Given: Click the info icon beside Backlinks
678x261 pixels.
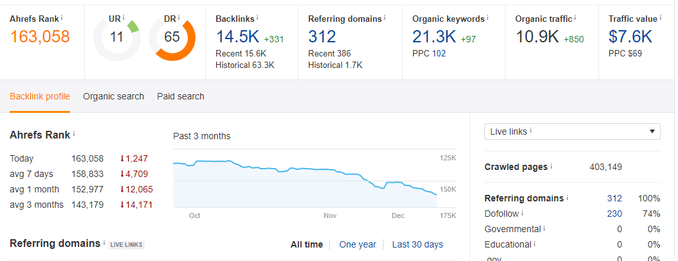Looking at the screenshot, I should pos(257,18).
